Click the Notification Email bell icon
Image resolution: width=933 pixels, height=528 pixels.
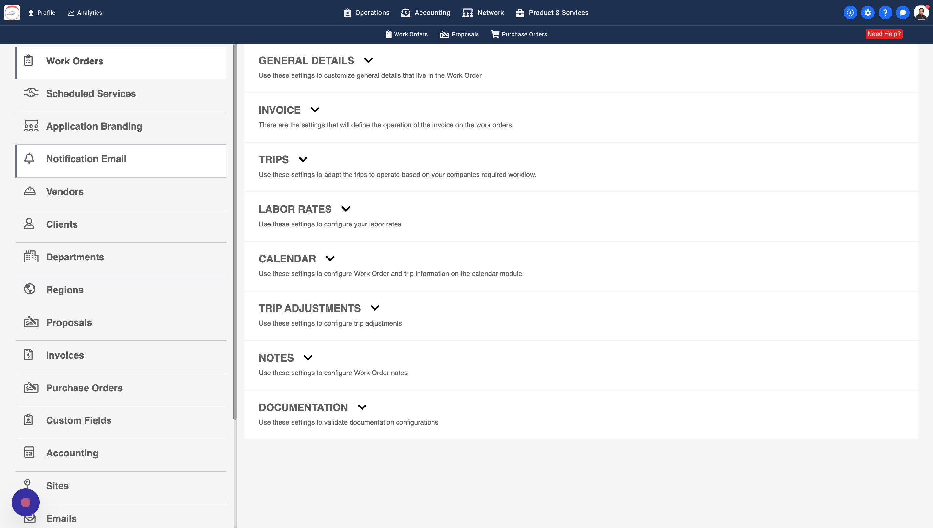[x=29, y=158]
